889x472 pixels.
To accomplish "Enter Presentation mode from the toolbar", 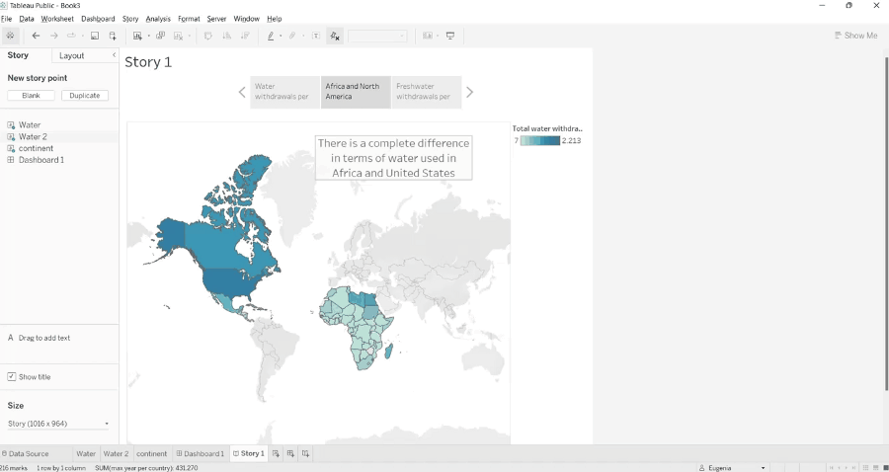I will (450, 36).
